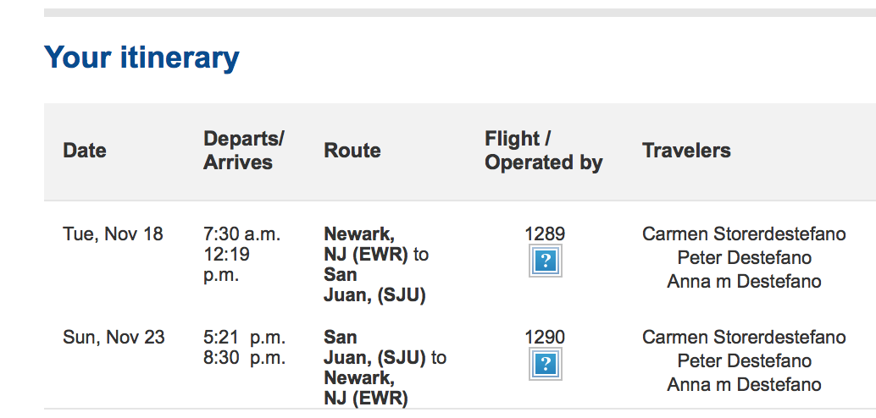The height and width of the screenshot is (418, 876).
Task: Click the Date column header
Action: (x=85, y=151)
